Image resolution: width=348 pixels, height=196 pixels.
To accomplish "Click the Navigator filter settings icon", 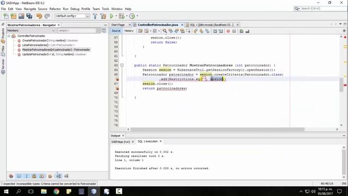I will 104,30.
